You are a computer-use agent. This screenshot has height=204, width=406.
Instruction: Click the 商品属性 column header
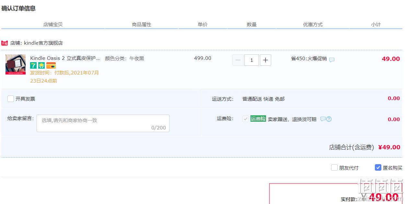(x=142, y=24)
